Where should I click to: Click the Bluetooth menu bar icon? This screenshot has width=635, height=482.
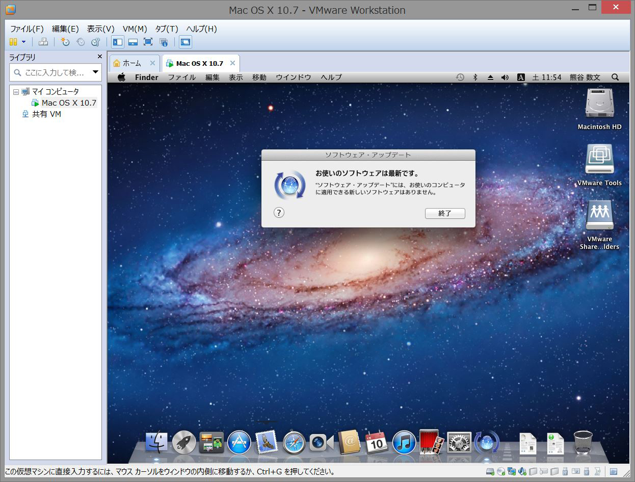coord(475,78)
